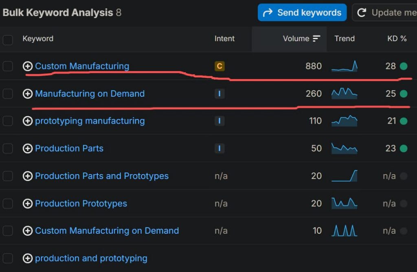The width and height of the screenshot is (417, 272).
Task: Check the Production Parts and Prototypes row checkbox
Action: tap(8, 176)
